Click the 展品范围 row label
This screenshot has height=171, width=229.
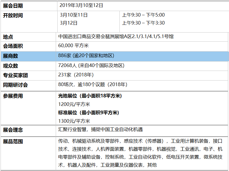pos(13,141)
